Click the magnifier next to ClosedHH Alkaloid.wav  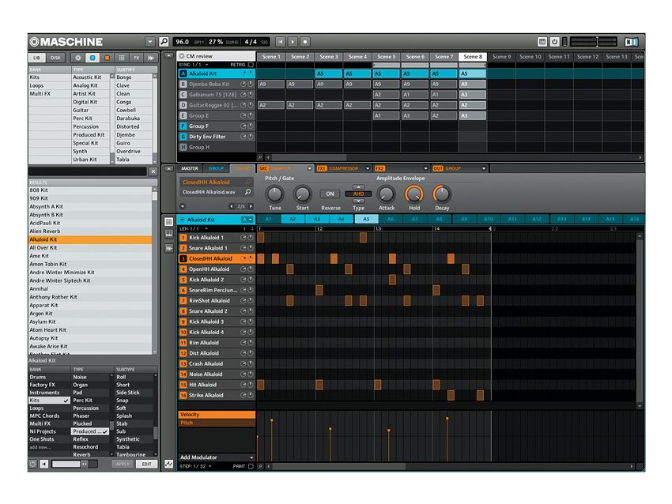click(x=247, y=192)
